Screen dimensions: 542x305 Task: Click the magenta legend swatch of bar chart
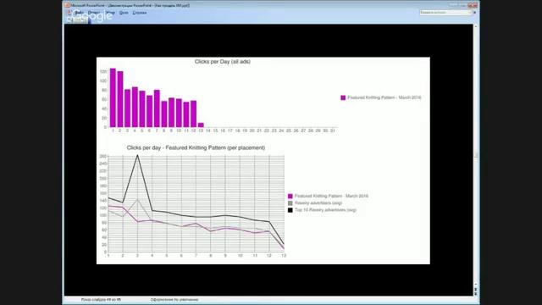point(343,97)
